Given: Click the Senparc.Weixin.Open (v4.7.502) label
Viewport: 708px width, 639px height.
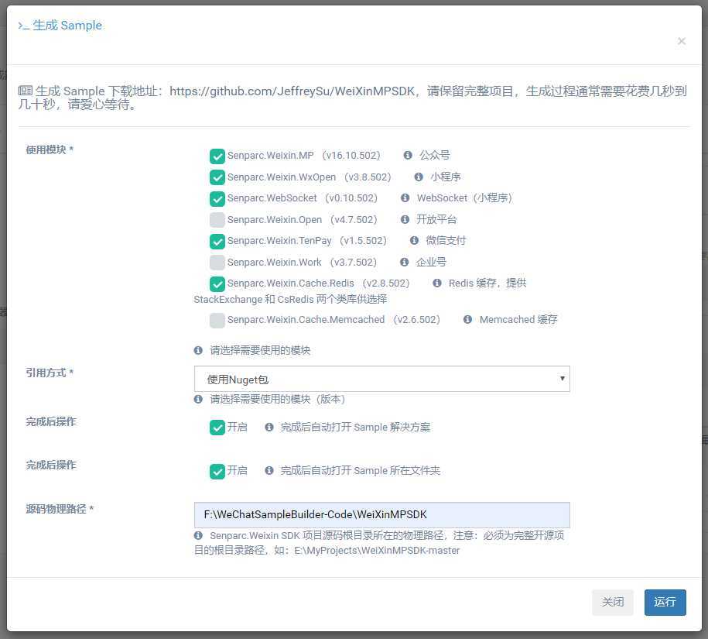Looking at the screenshot, I should [302, 220].
